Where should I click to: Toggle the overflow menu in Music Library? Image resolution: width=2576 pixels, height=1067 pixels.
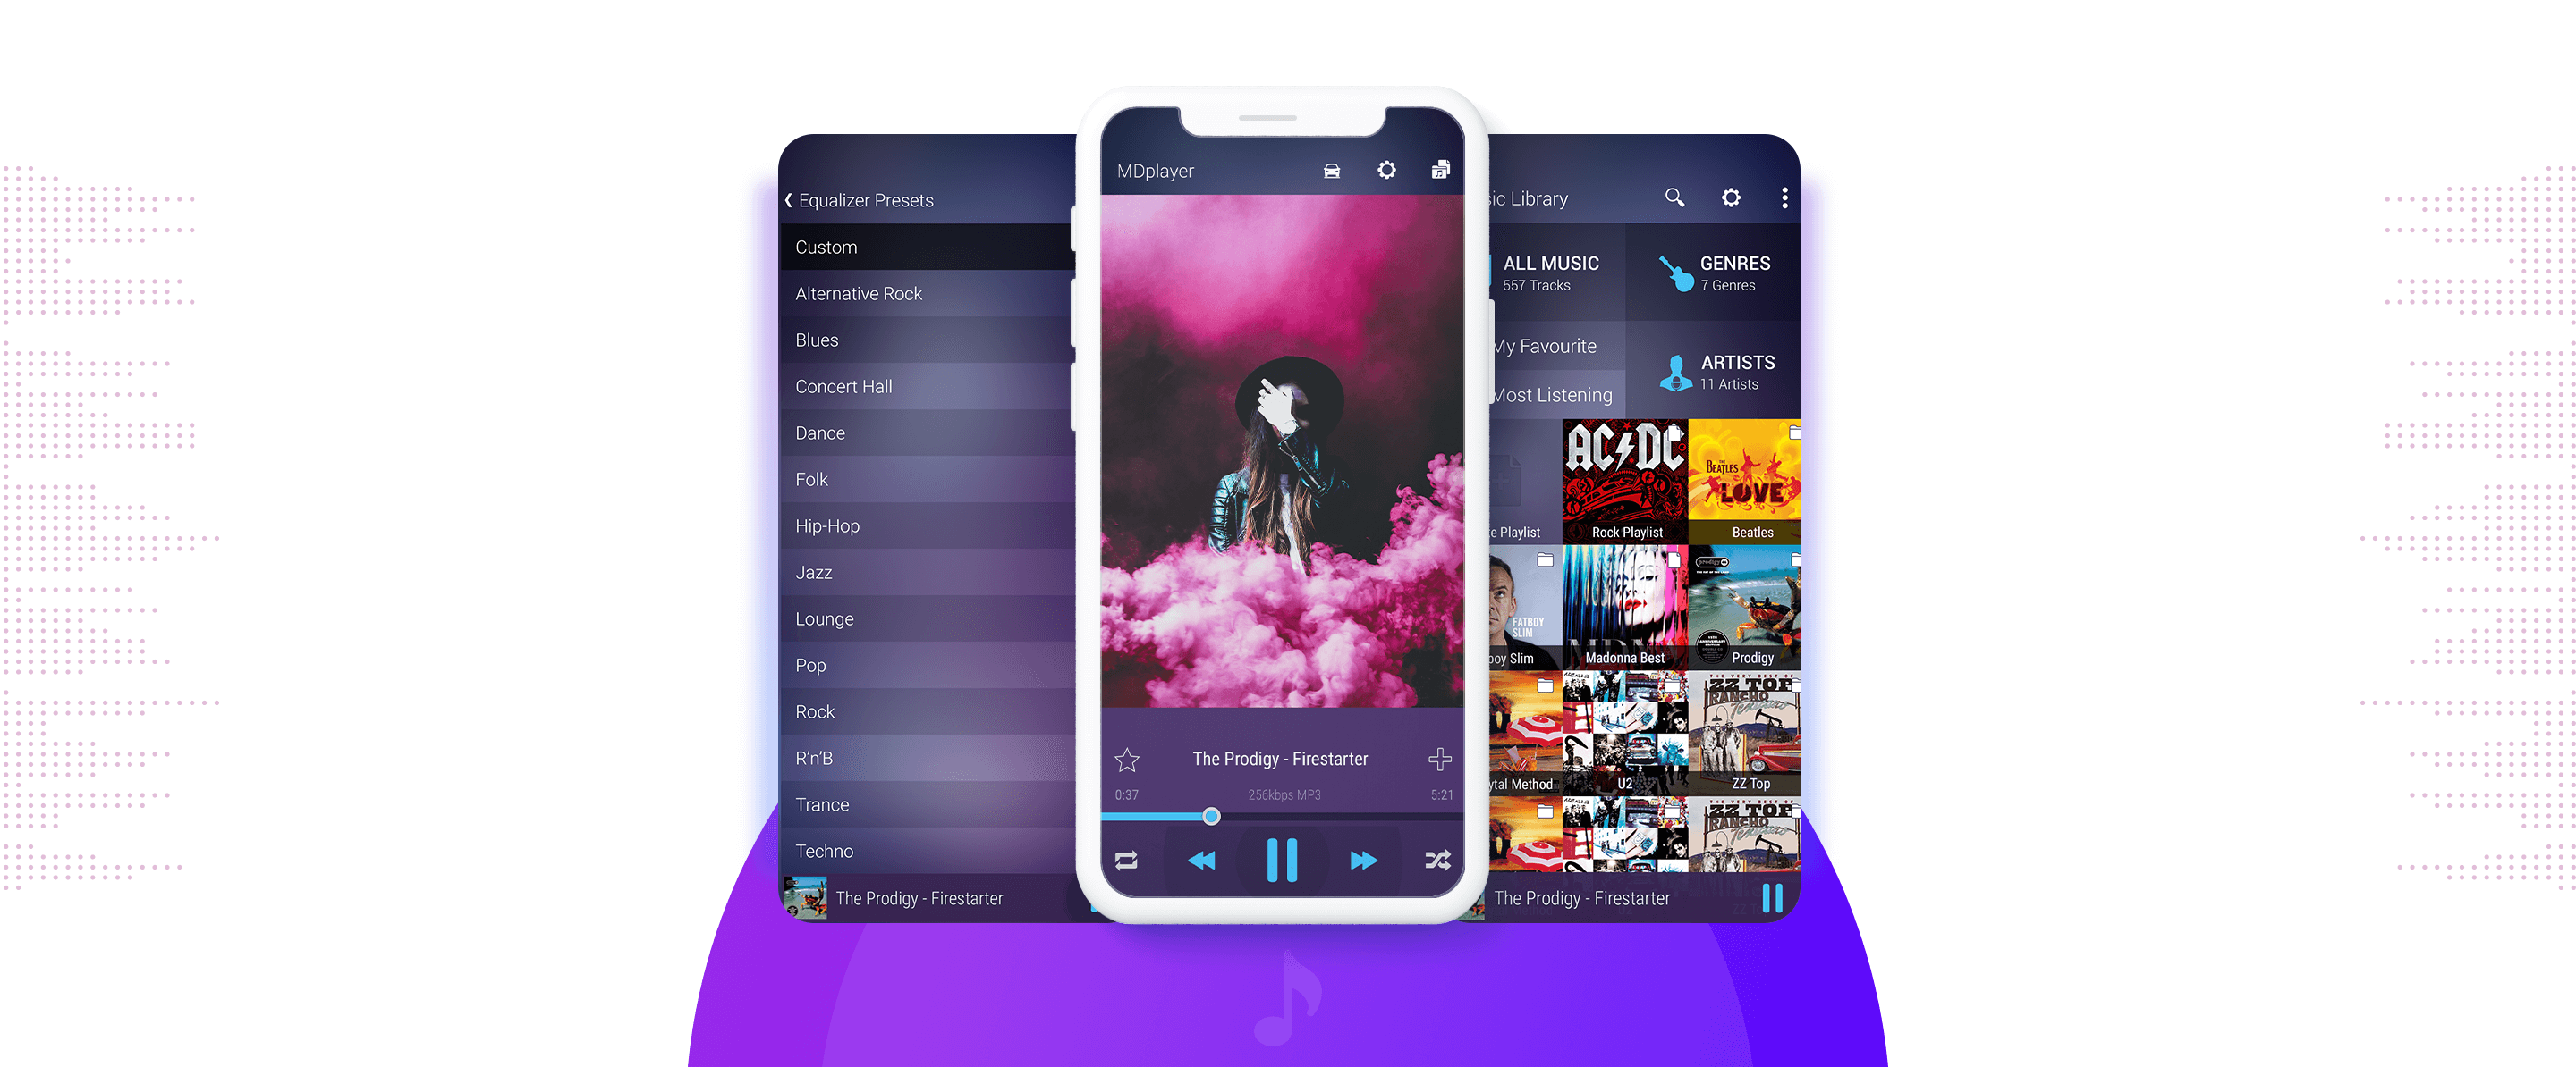click(1789, 197)
